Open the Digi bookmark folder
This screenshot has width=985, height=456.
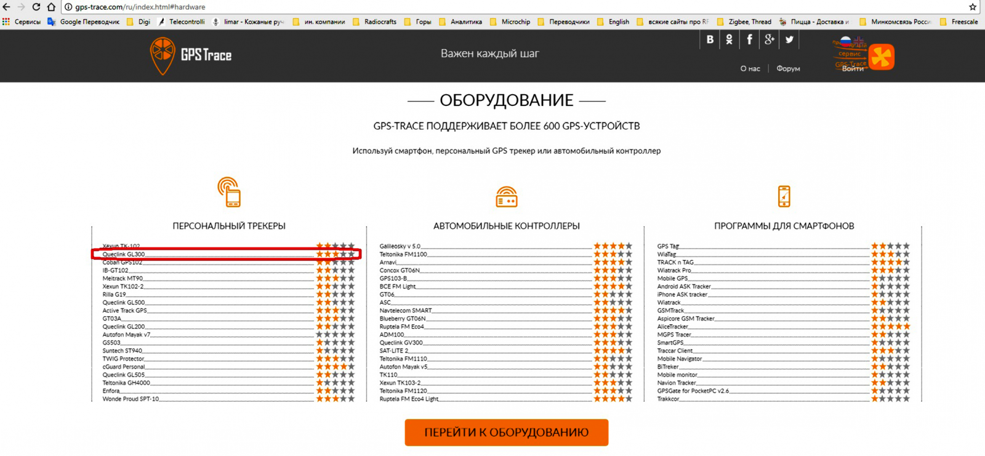coord(139,22)
